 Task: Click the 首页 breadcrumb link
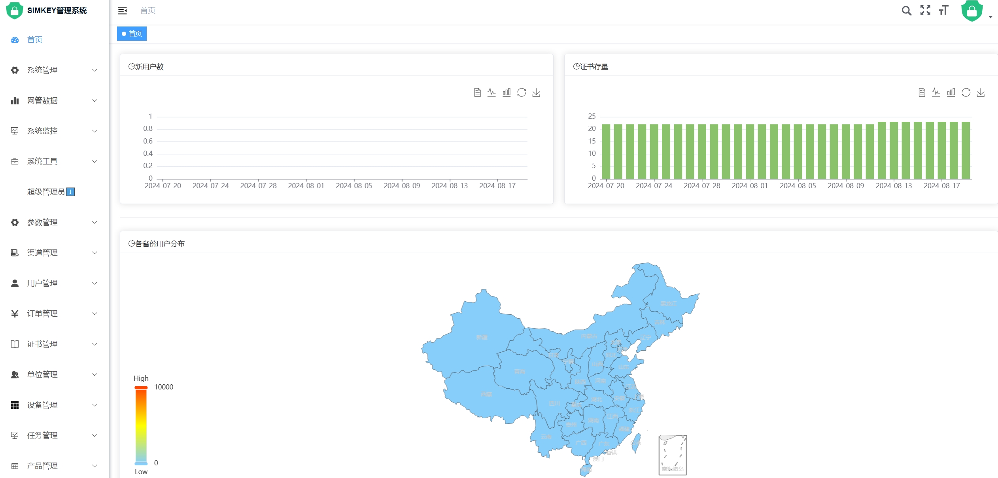click(148, 11)
